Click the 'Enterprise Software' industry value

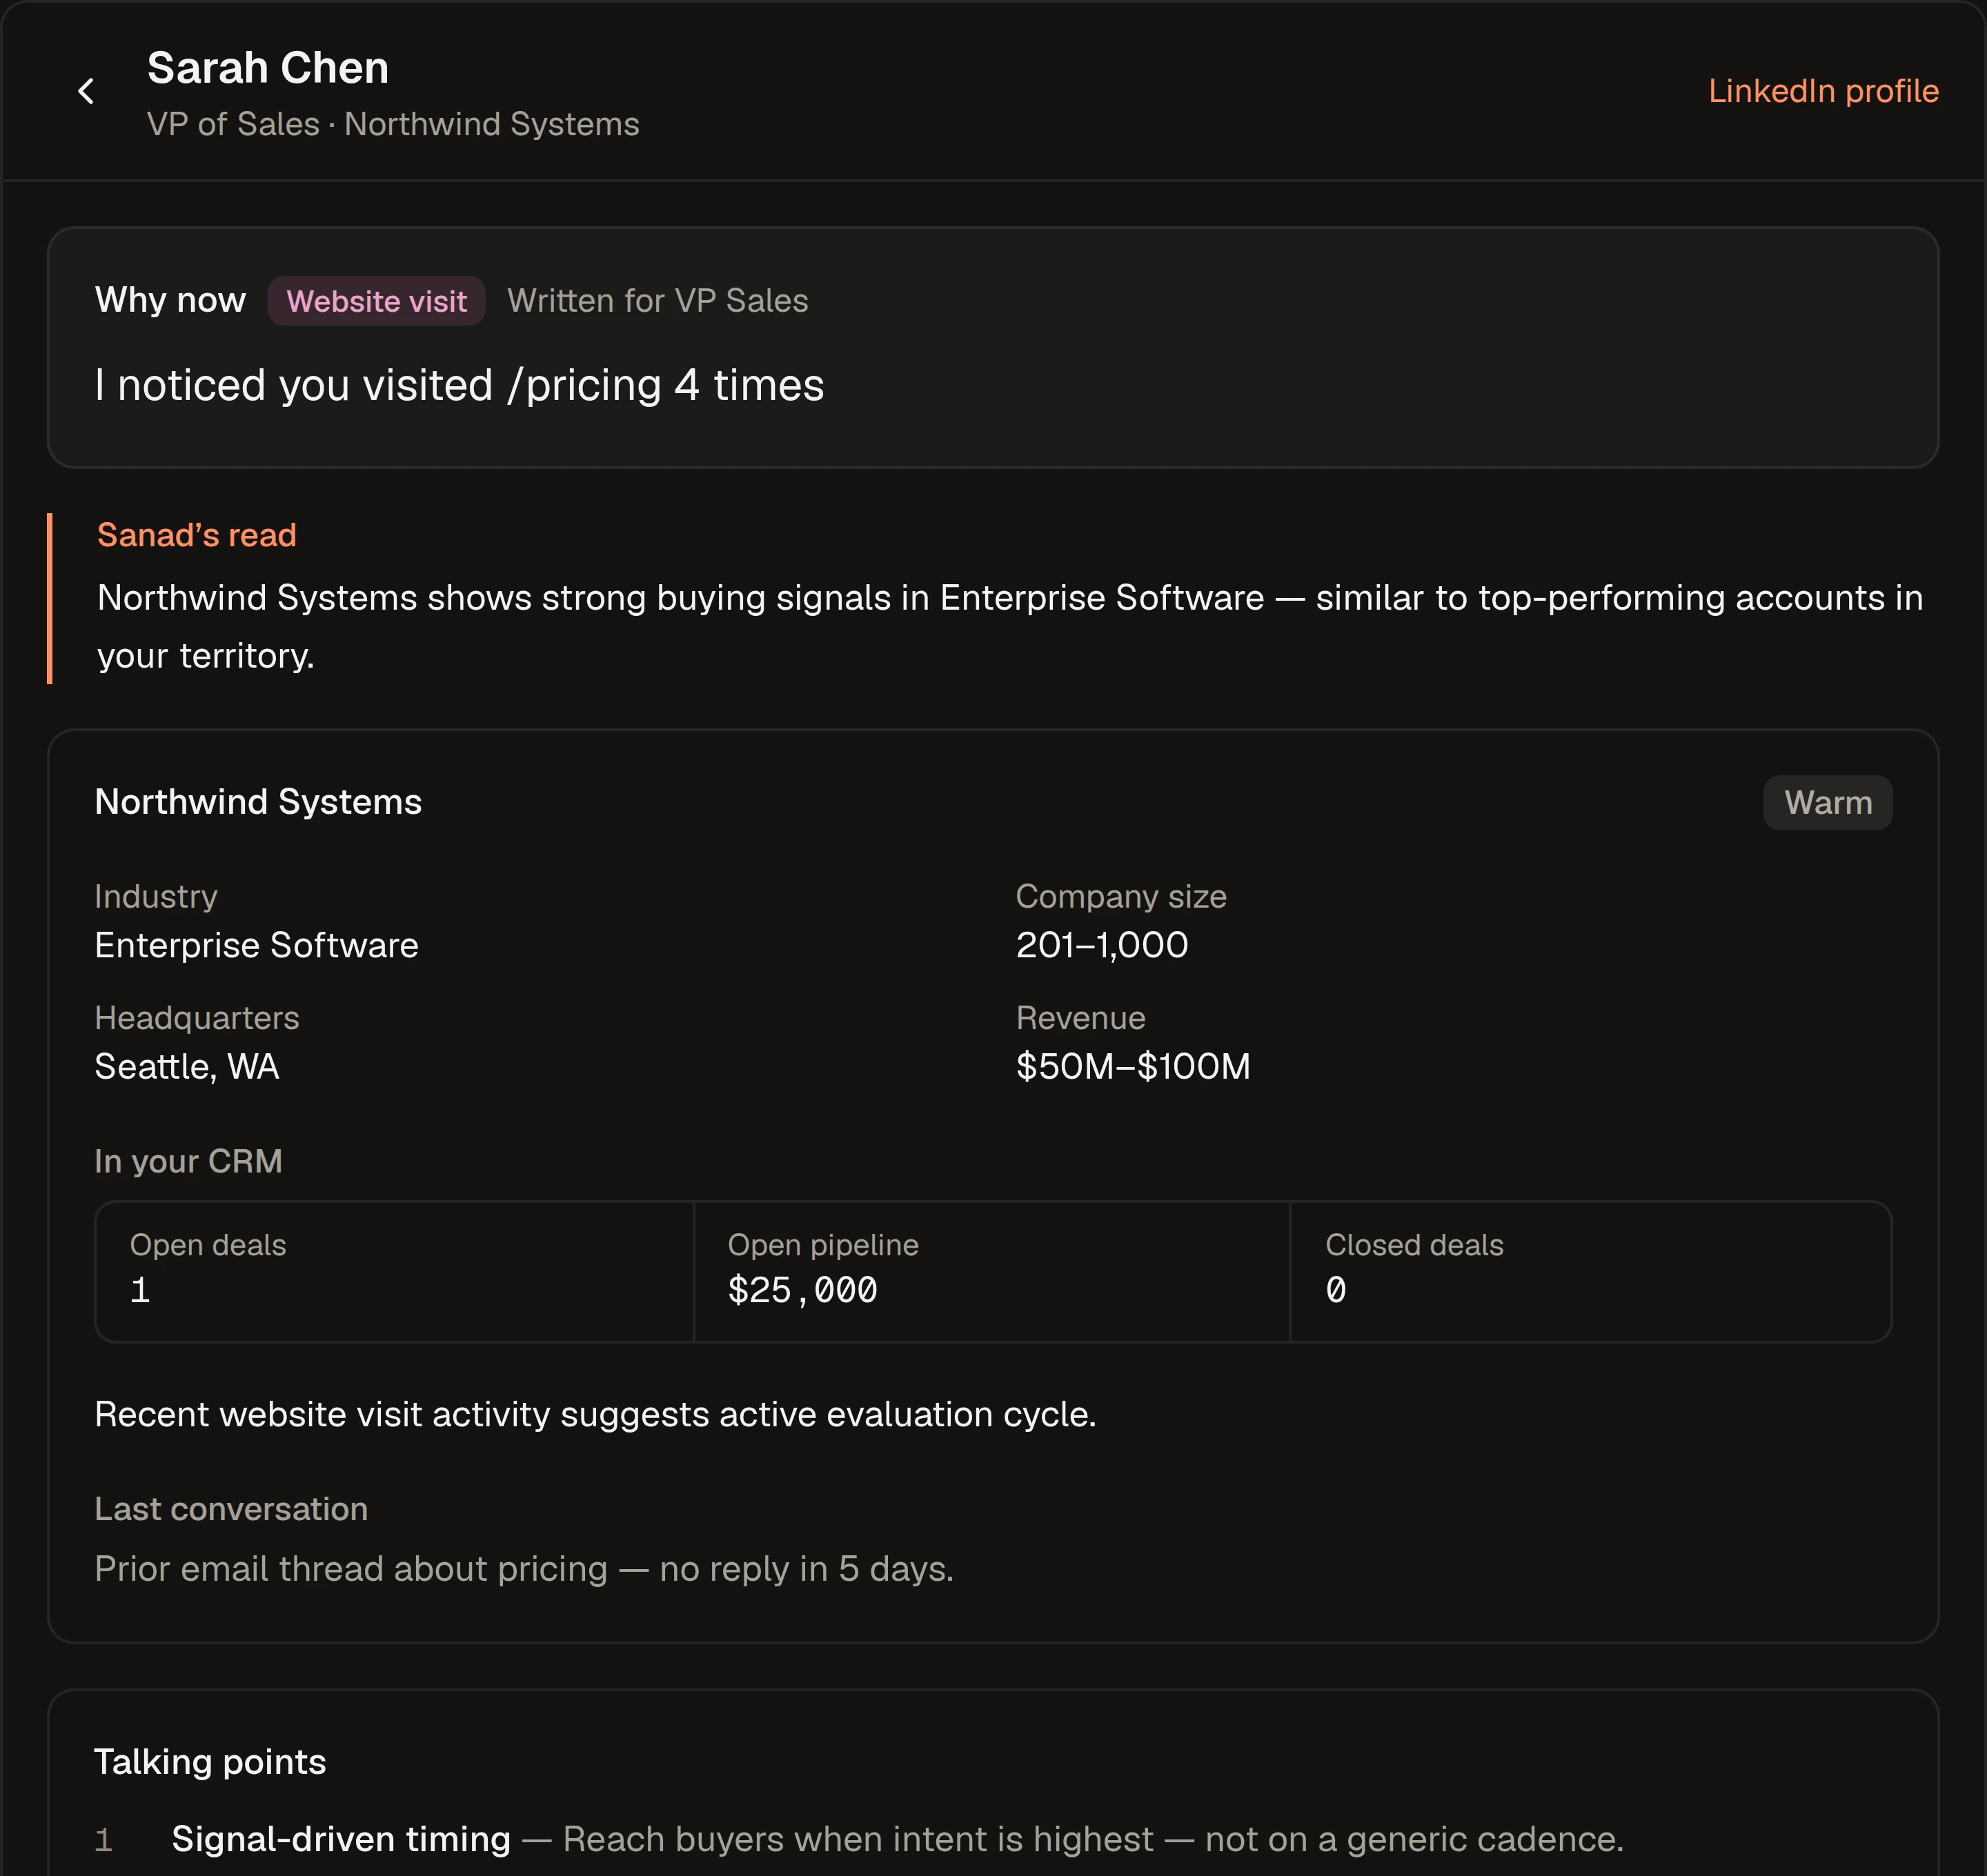pos(256,945)
